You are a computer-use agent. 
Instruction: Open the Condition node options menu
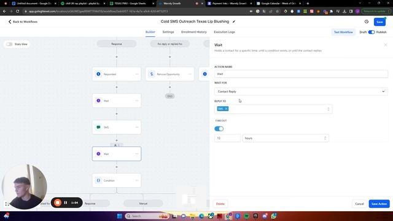(x=137, y=180)
